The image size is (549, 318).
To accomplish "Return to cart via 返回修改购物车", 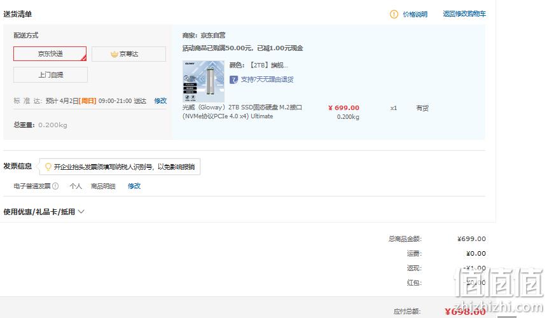I will tap(464, 13).
